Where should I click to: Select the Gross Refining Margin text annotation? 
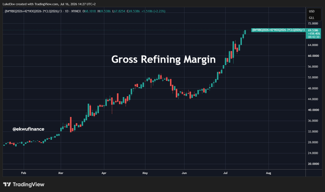(x=163, y=60)
